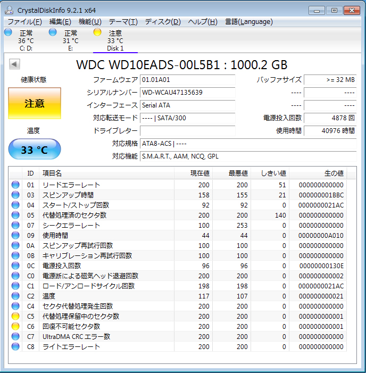Click the シリアルナンバー field value
Image resolution: width=366 pixels, height=373 pixels.
(x=187, y=93)
